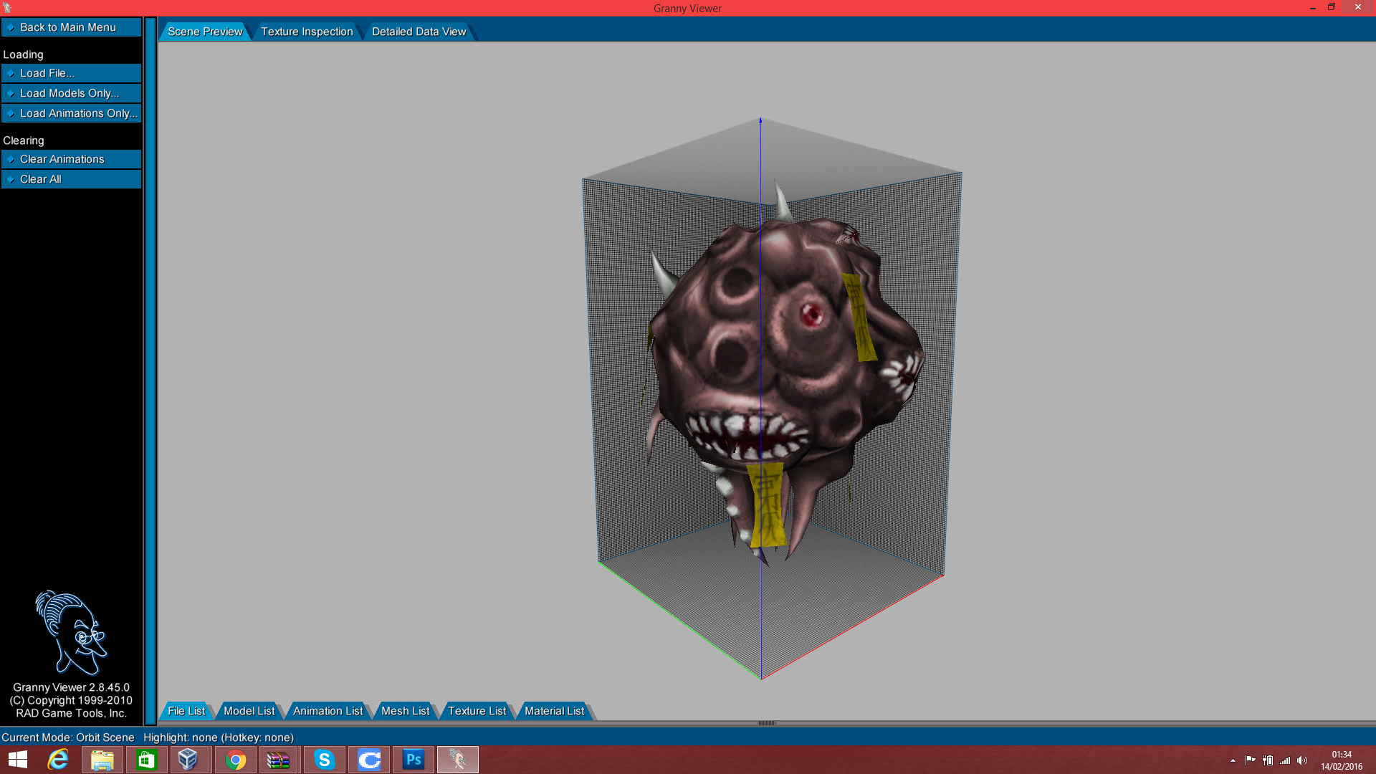Show hidden system tray icons
1376x774 pixels.
(x=1233, y=760)
